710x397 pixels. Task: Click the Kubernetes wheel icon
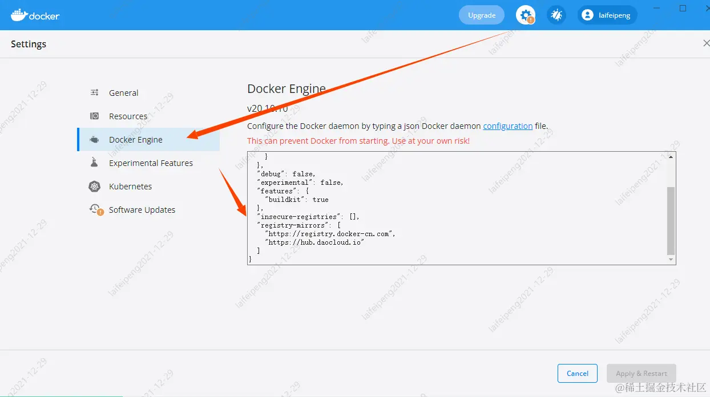tap(95, 187)
